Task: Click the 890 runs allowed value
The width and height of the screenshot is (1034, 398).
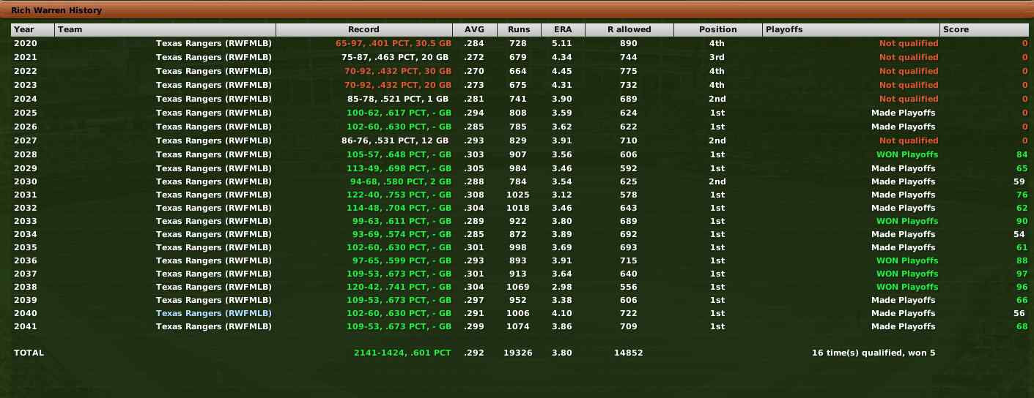Action: pyautogui.click(x=629, y=43)
